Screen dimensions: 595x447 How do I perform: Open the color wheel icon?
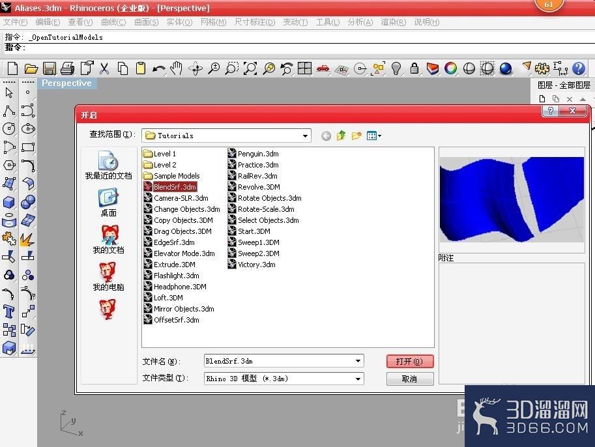[x=451, y=68]
